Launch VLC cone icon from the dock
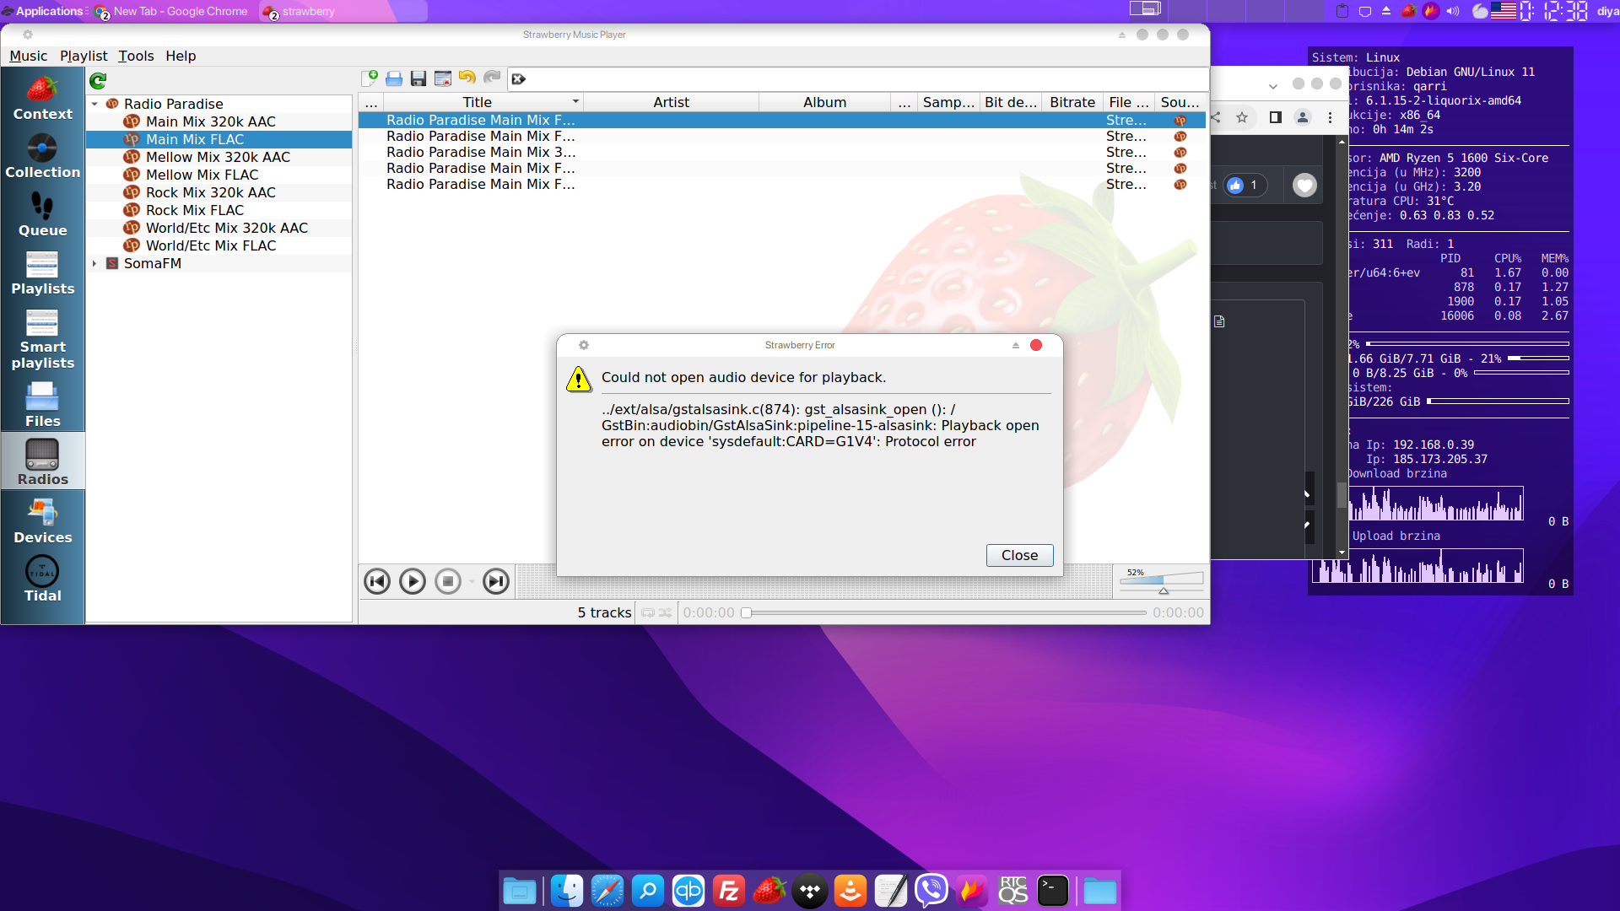1620x911 pixels. coord(850,891)
